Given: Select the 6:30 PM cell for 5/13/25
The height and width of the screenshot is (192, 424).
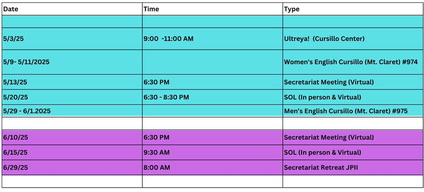Looking at the screenshot, I should coord(213,82).
